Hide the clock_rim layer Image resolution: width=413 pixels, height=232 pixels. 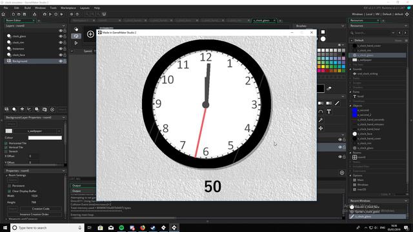pyautogui.click(x=61, y=43)
